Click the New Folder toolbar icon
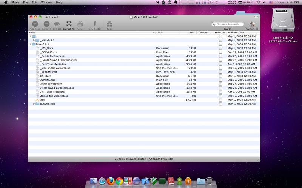Screen dimensions: 302x188 [95, 24]
